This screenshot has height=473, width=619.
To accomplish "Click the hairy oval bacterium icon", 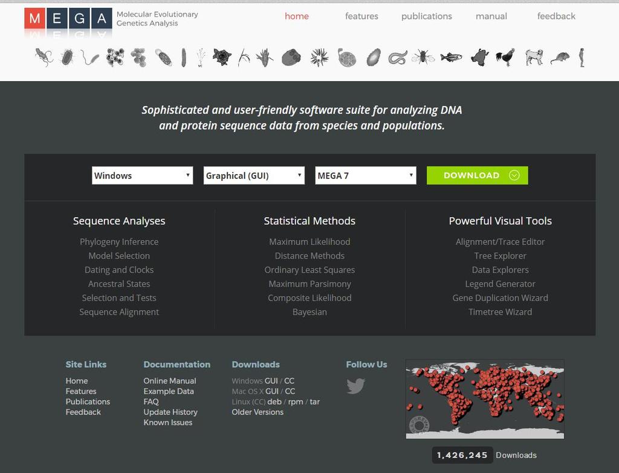I will [68, 57].
